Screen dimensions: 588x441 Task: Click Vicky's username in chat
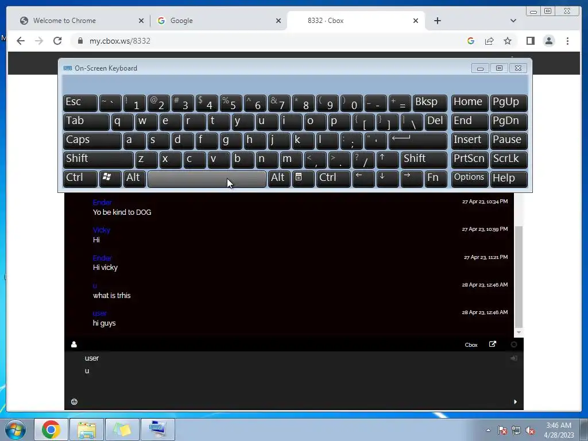102,230
